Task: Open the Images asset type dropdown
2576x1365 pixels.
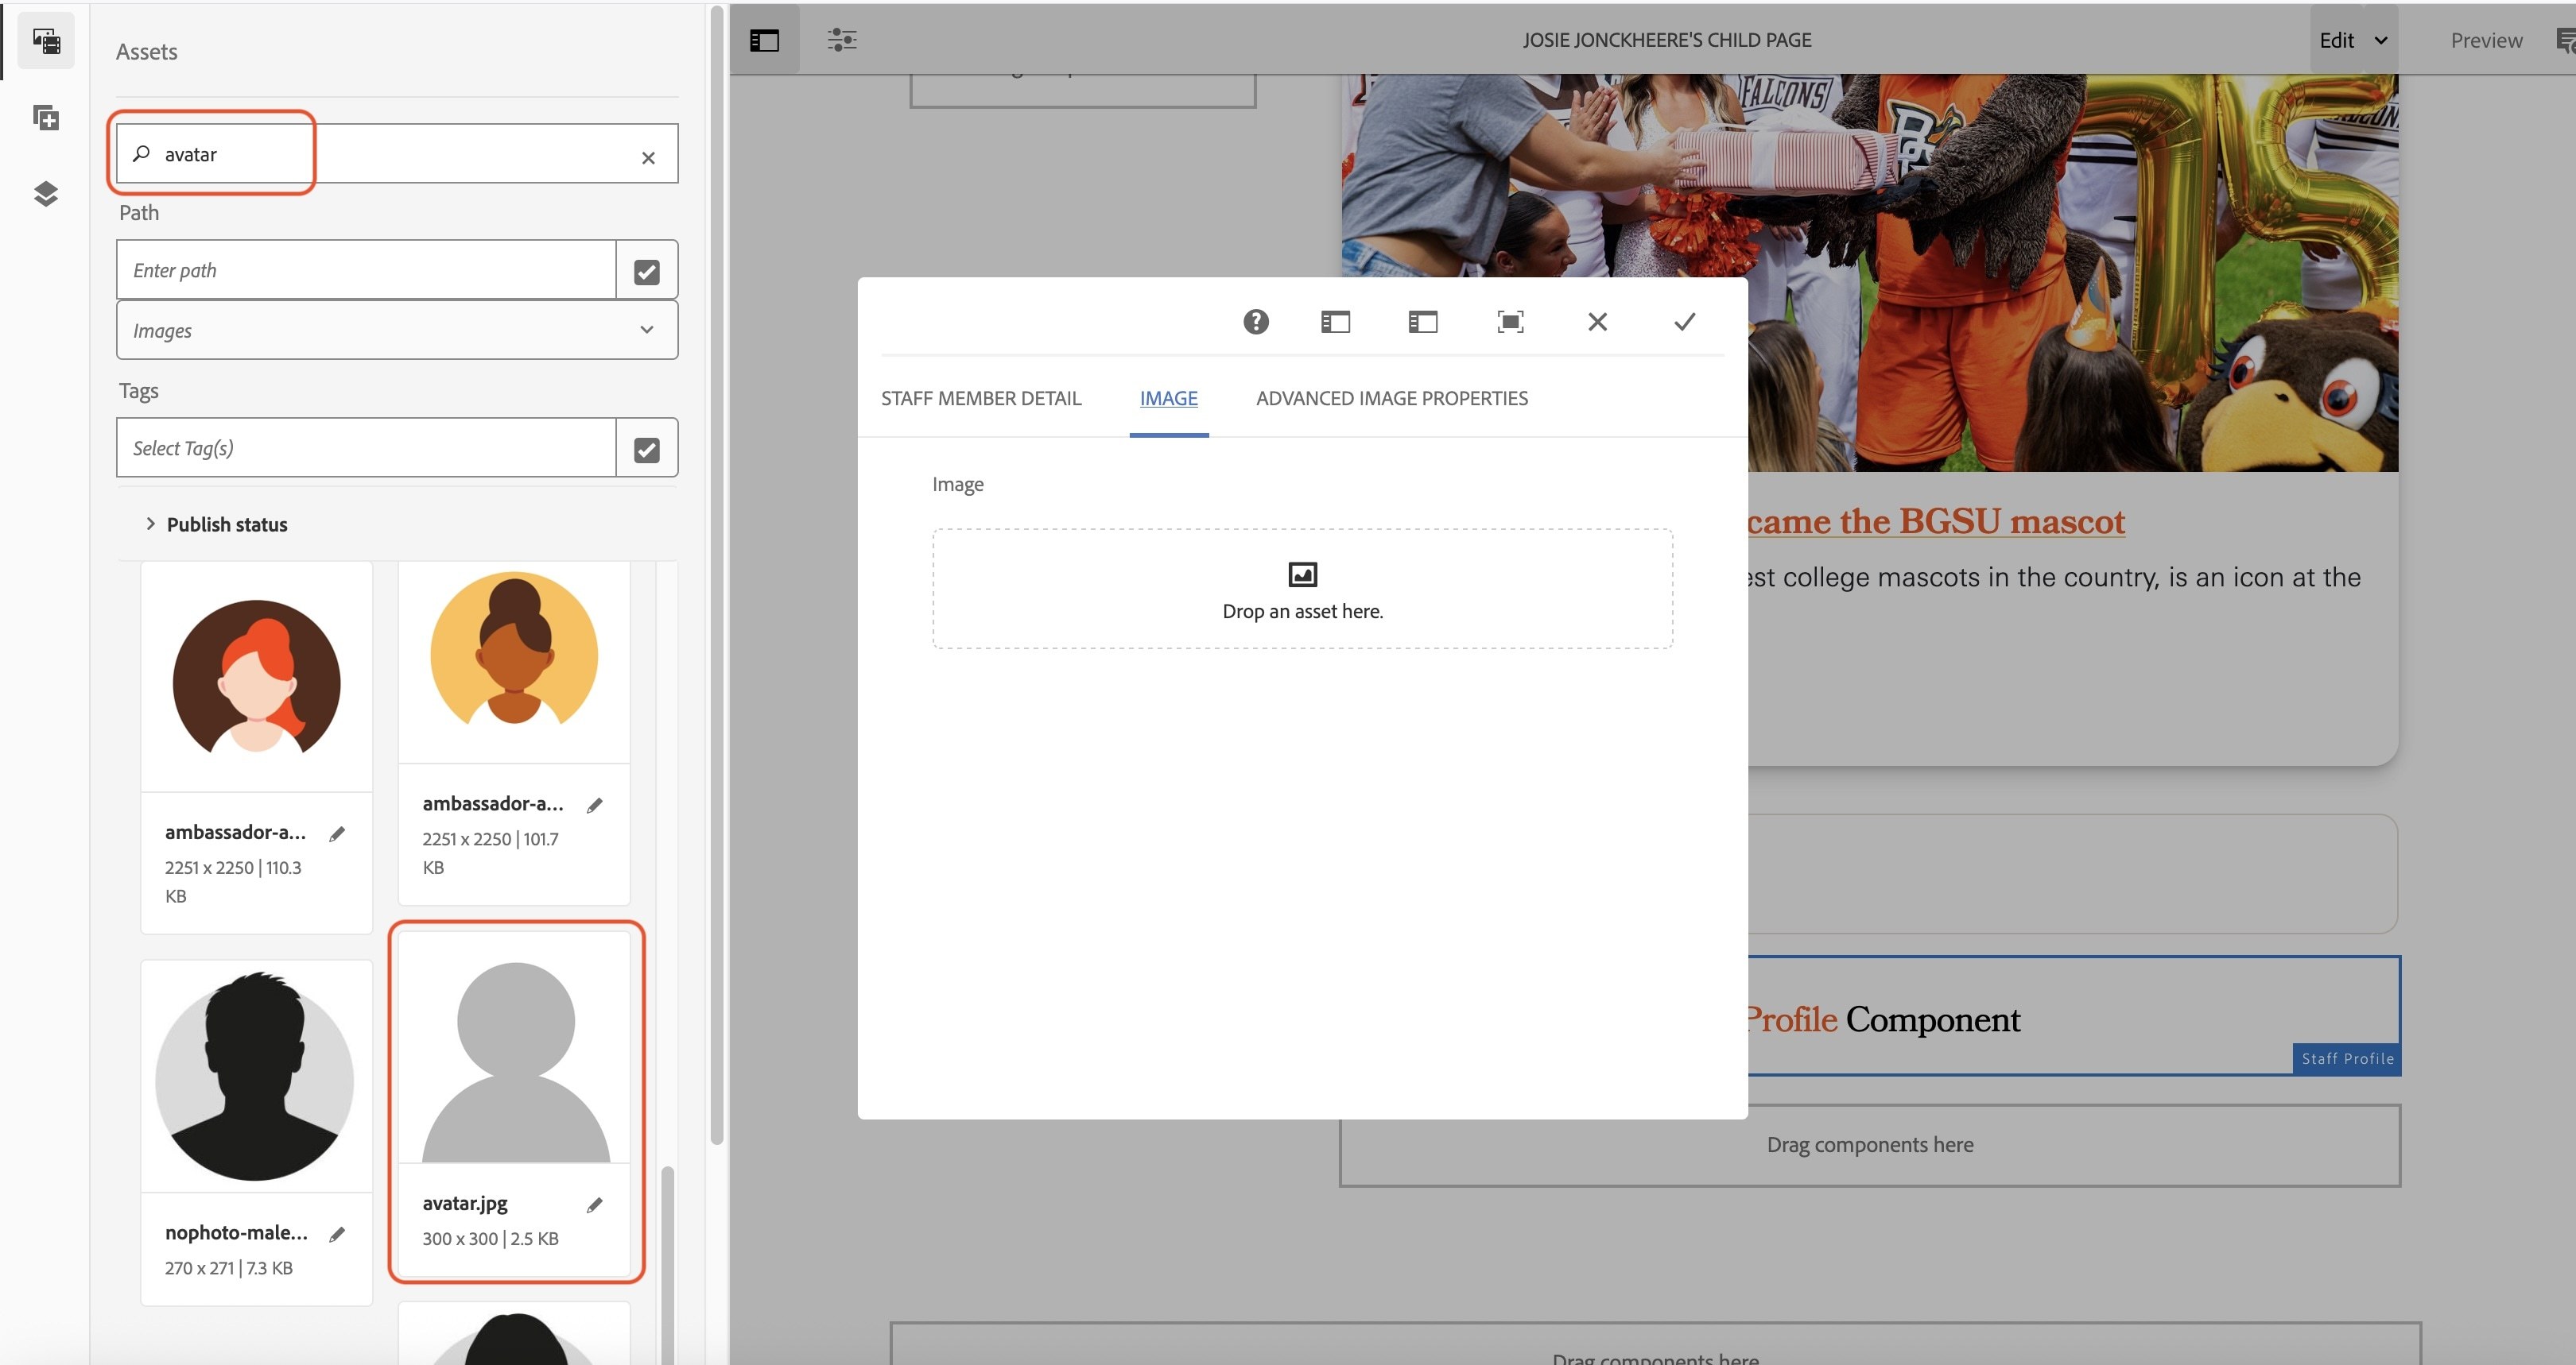Action: [397, 330]
